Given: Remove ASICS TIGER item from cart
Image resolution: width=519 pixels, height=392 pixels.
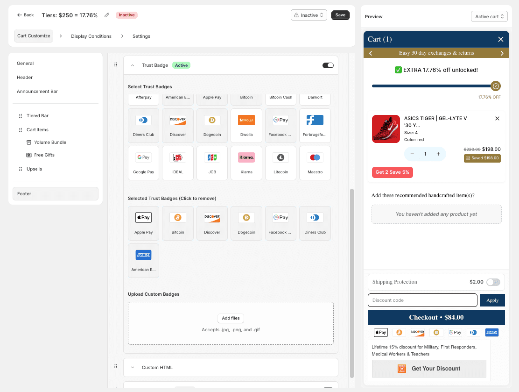Looking at the screenshot, I should pyautogui.click(x=497, y=118).
